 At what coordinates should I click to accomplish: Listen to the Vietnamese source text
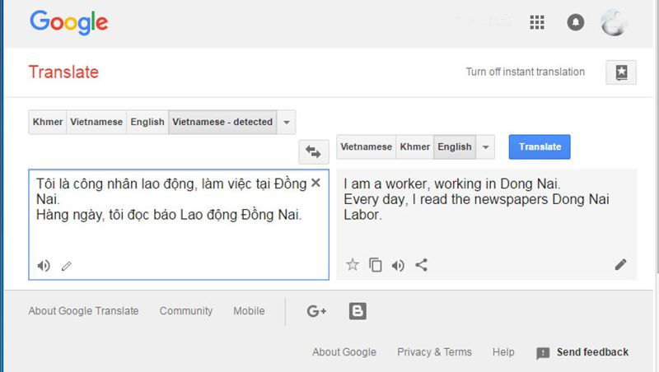click(x=44, y=266)
